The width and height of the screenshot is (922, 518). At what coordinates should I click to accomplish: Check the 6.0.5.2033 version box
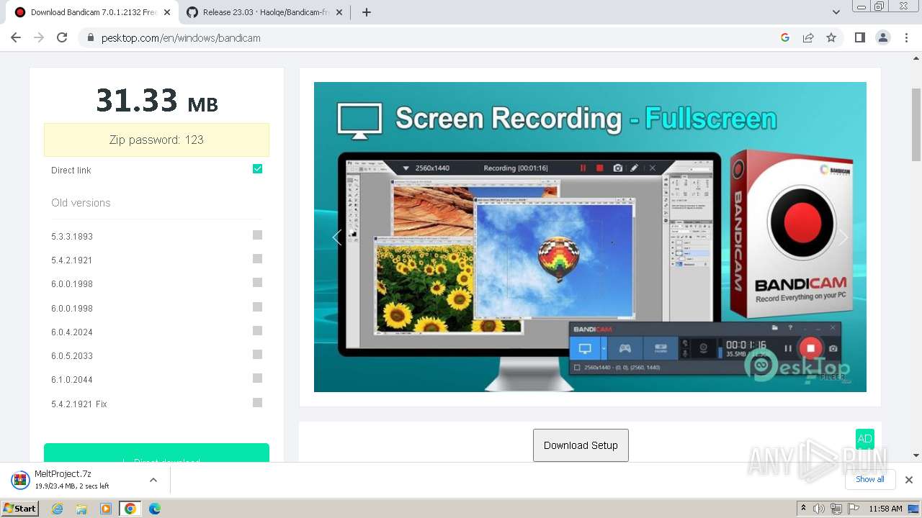257,355
